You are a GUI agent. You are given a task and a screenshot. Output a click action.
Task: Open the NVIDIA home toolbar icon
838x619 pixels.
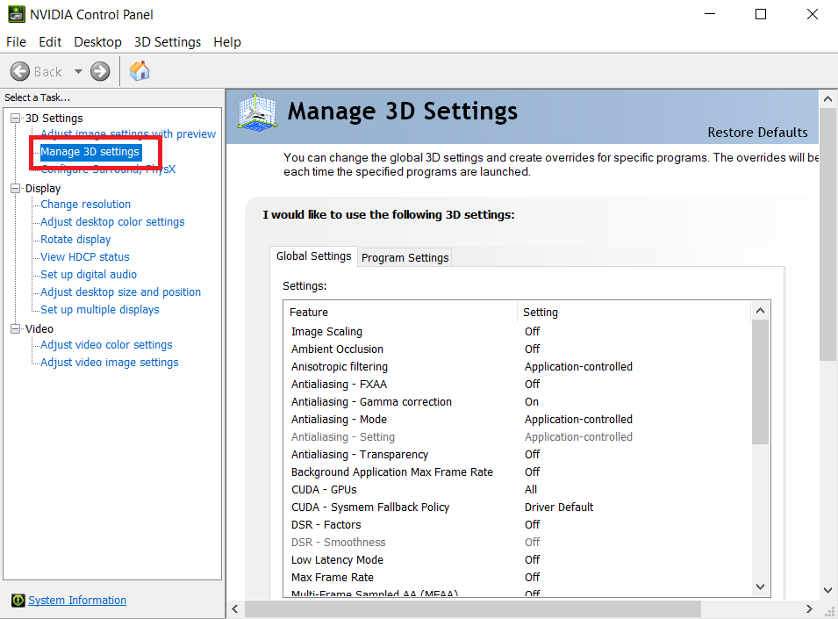coord(139,71)
